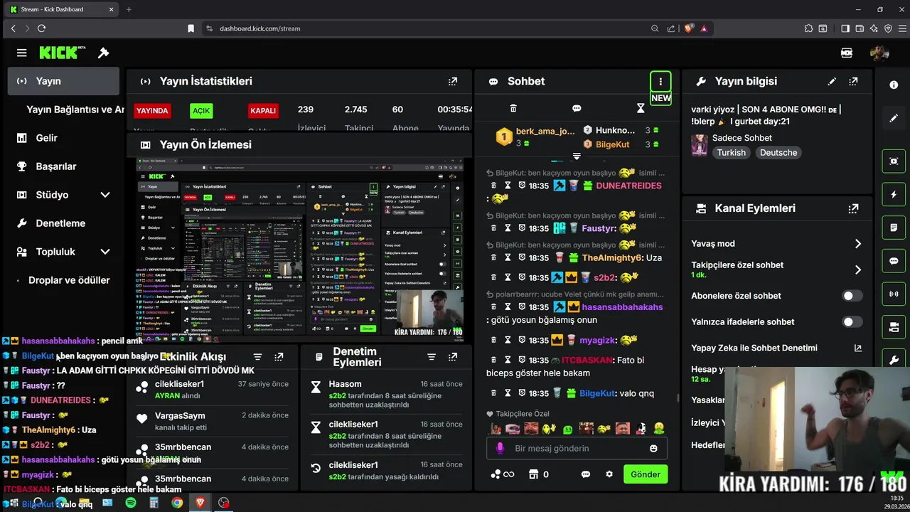
Task: Open Takipçilere özel sohbet options arrow
Action: coord(857,270)
